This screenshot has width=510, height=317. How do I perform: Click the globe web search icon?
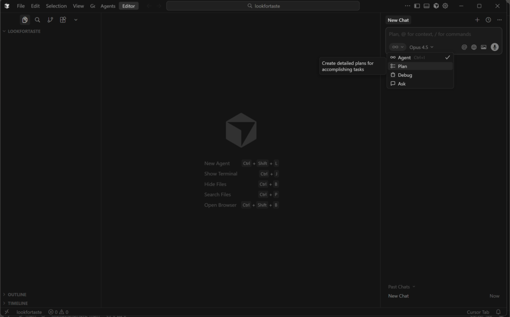tap(474, 47)
